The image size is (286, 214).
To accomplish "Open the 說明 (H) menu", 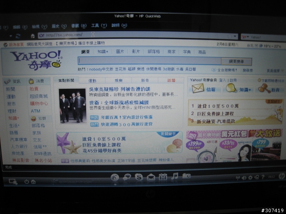I will [x=119, y=25].
